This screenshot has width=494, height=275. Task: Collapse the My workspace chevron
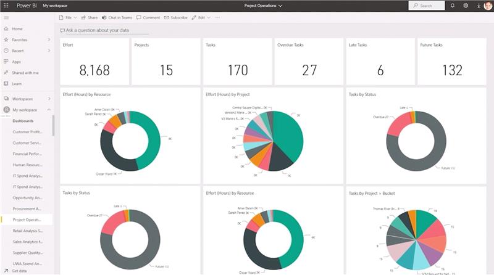(x=49, y=110)
